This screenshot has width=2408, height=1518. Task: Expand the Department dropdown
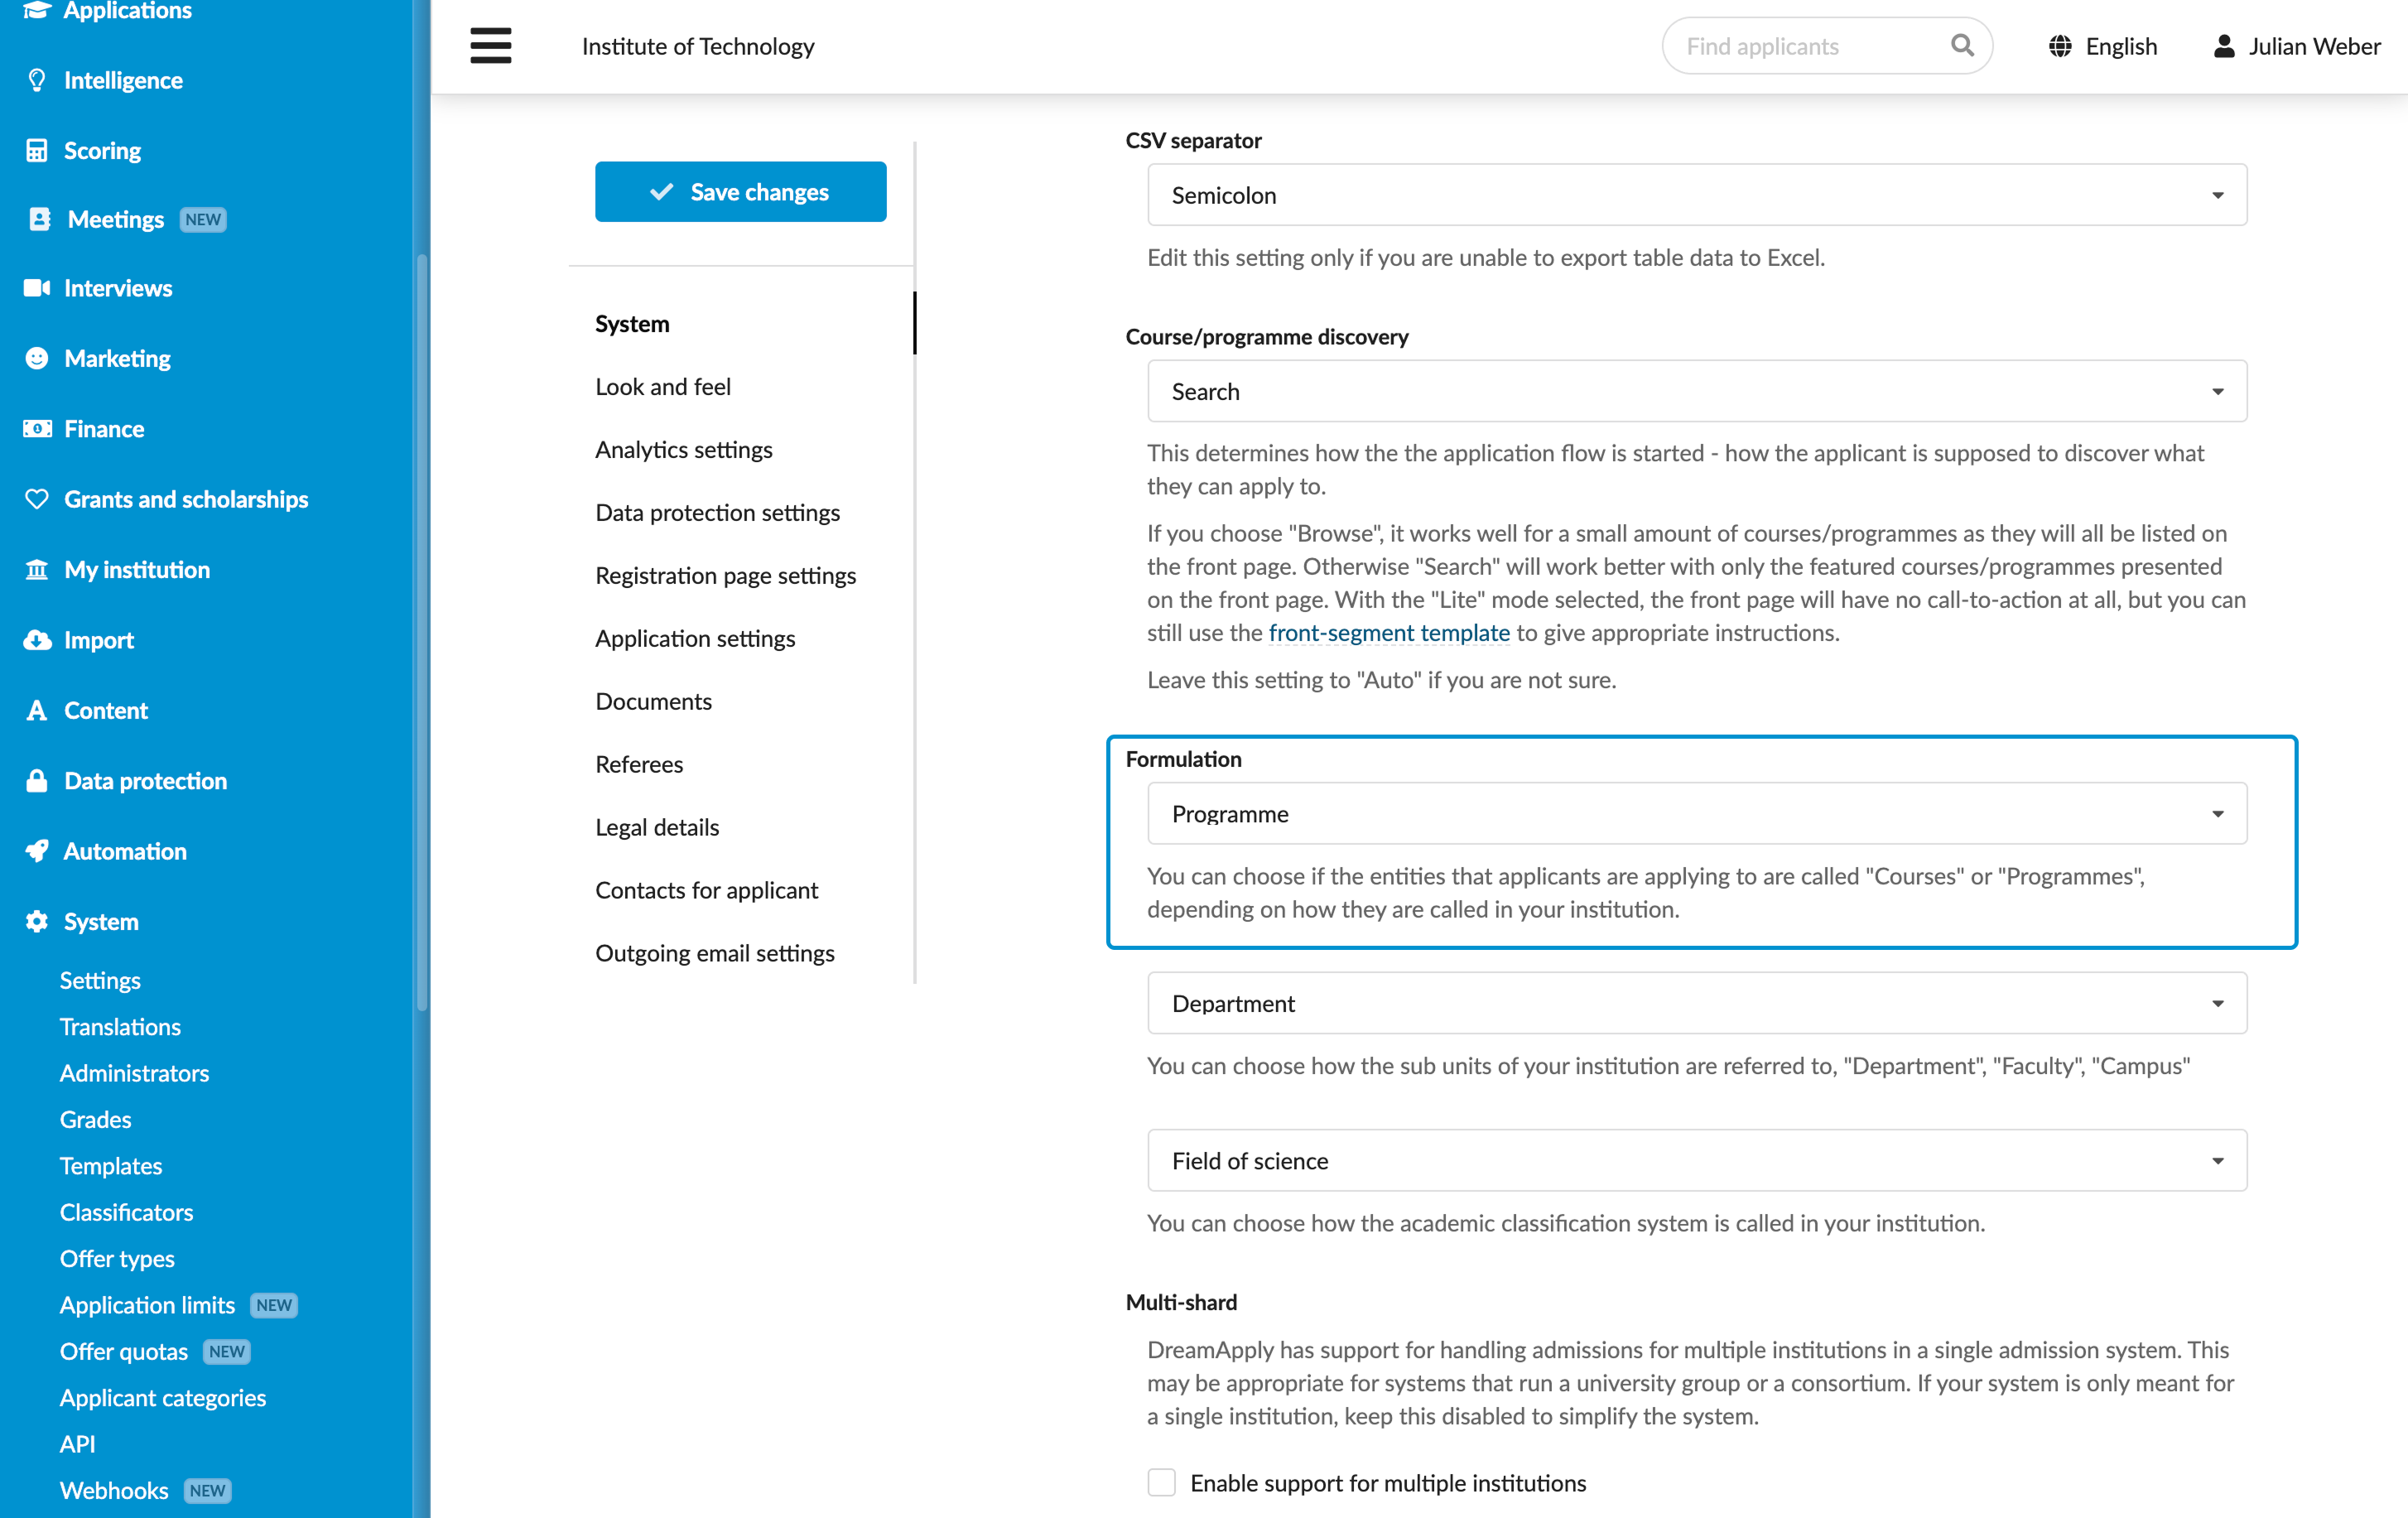(1697, 1003)
